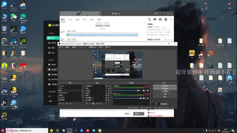Image resolution: width=237 pixels, height=133 pixels.
Task: Move the selected source down
Action: pos(100,104)
